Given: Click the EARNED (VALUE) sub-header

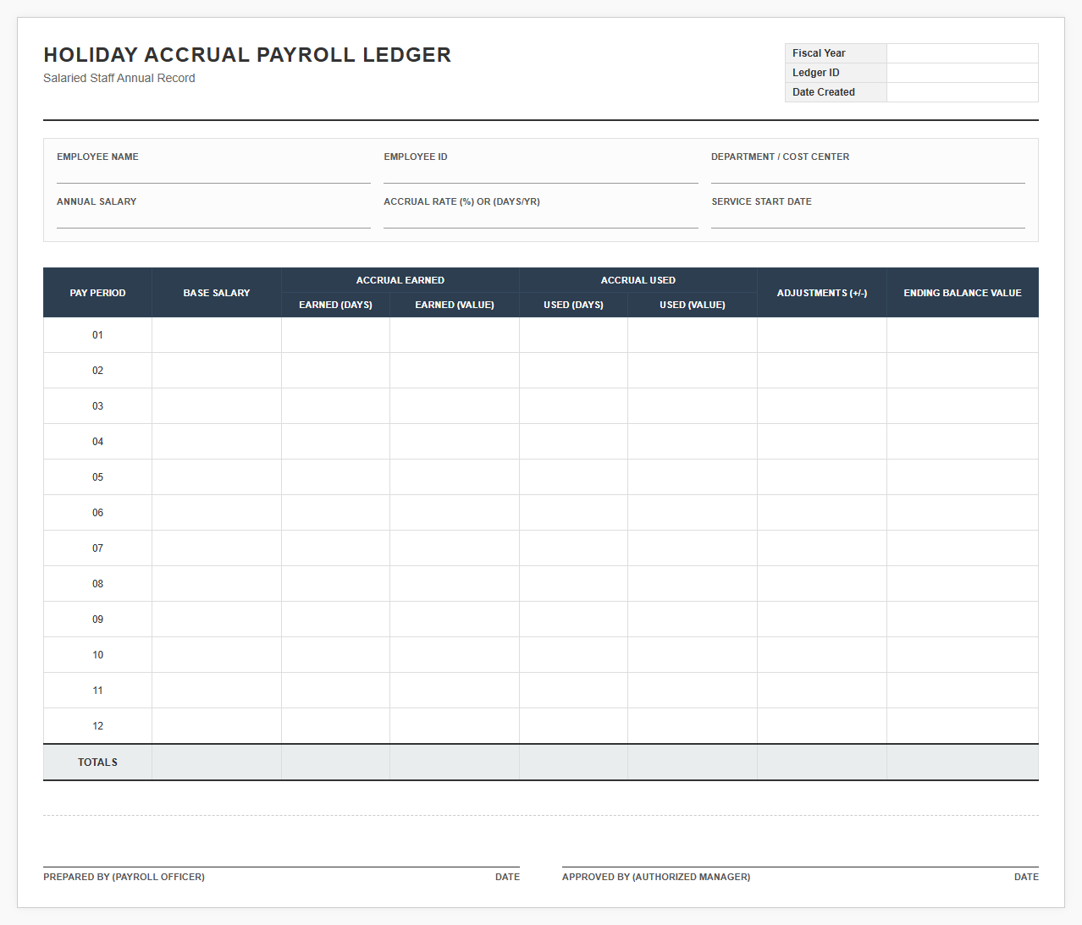Looking at the screenshot, I should (455, 305).
